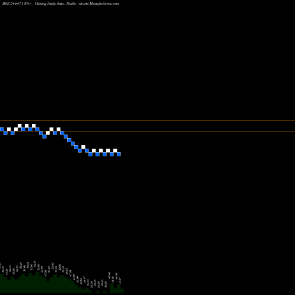This screenshot has height=295, width=295.
Task: Select the rightmost blue Renko brick
Action: 119,154
